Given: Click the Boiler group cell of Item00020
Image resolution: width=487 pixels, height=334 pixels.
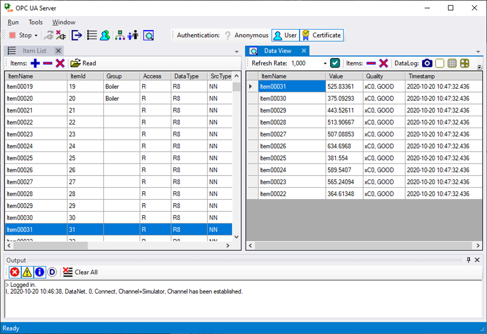Looking at the screenshot, I should coord(122,98).
